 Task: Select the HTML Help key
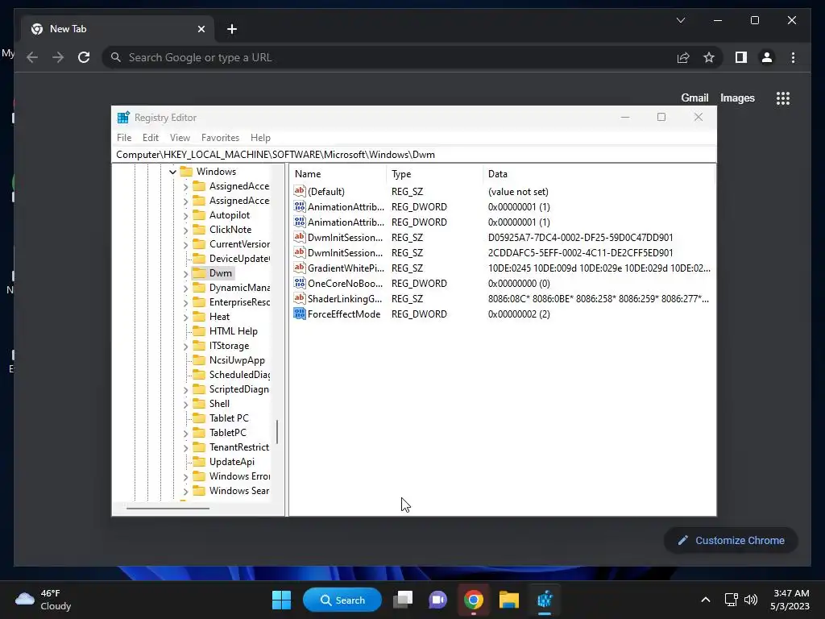pyautogui.click(x=233, y=331)
